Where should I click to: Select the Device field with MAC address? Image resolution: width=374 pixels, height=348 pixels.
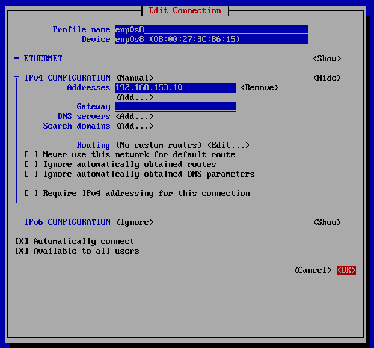pyautogui.click(x=211, y=39)
